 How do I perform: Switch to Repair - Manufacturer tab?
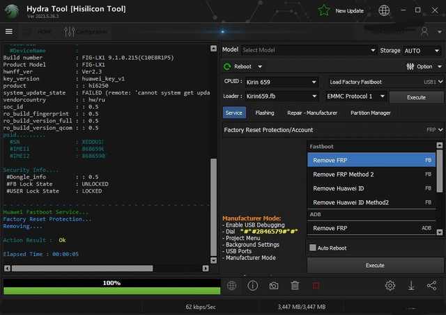(312, 113)
